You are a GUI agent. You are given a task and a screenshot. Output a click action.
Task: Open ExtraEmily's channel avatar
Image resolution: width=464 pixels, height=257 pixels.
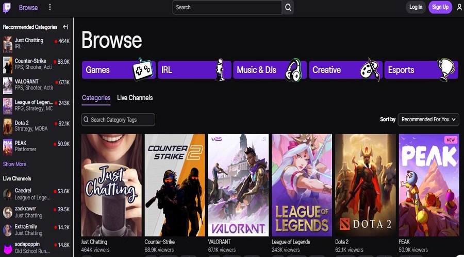8,230
